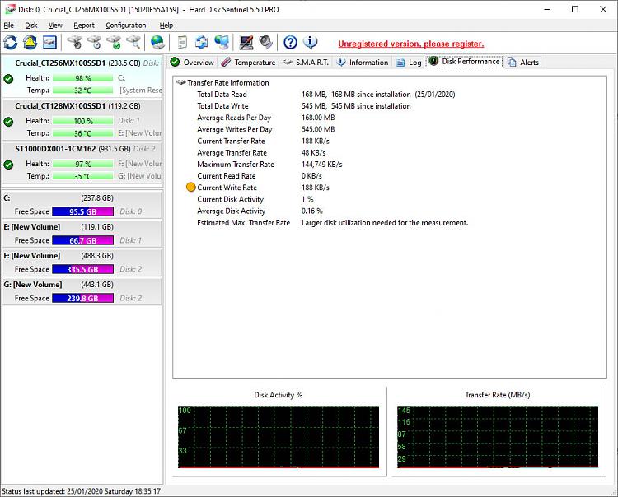Click the blue information (i) toolbar icon
This screenshot has width=618, height=497.
tap(311, 42)
